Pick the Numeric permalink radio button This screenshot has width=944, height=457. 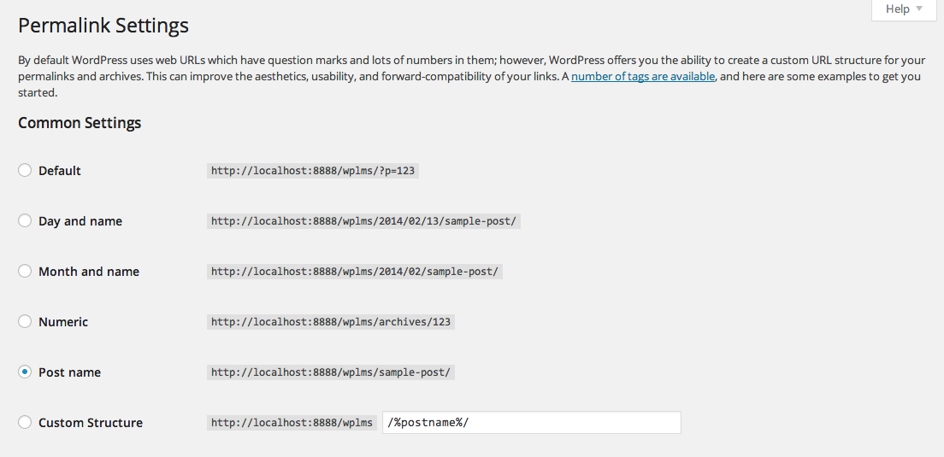click(x=25, y=322)
